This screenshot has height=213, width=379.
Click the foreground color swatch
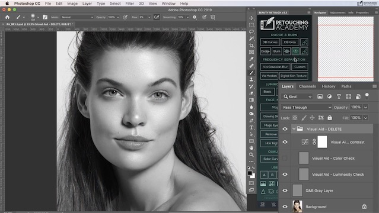(x=250, y=173)
